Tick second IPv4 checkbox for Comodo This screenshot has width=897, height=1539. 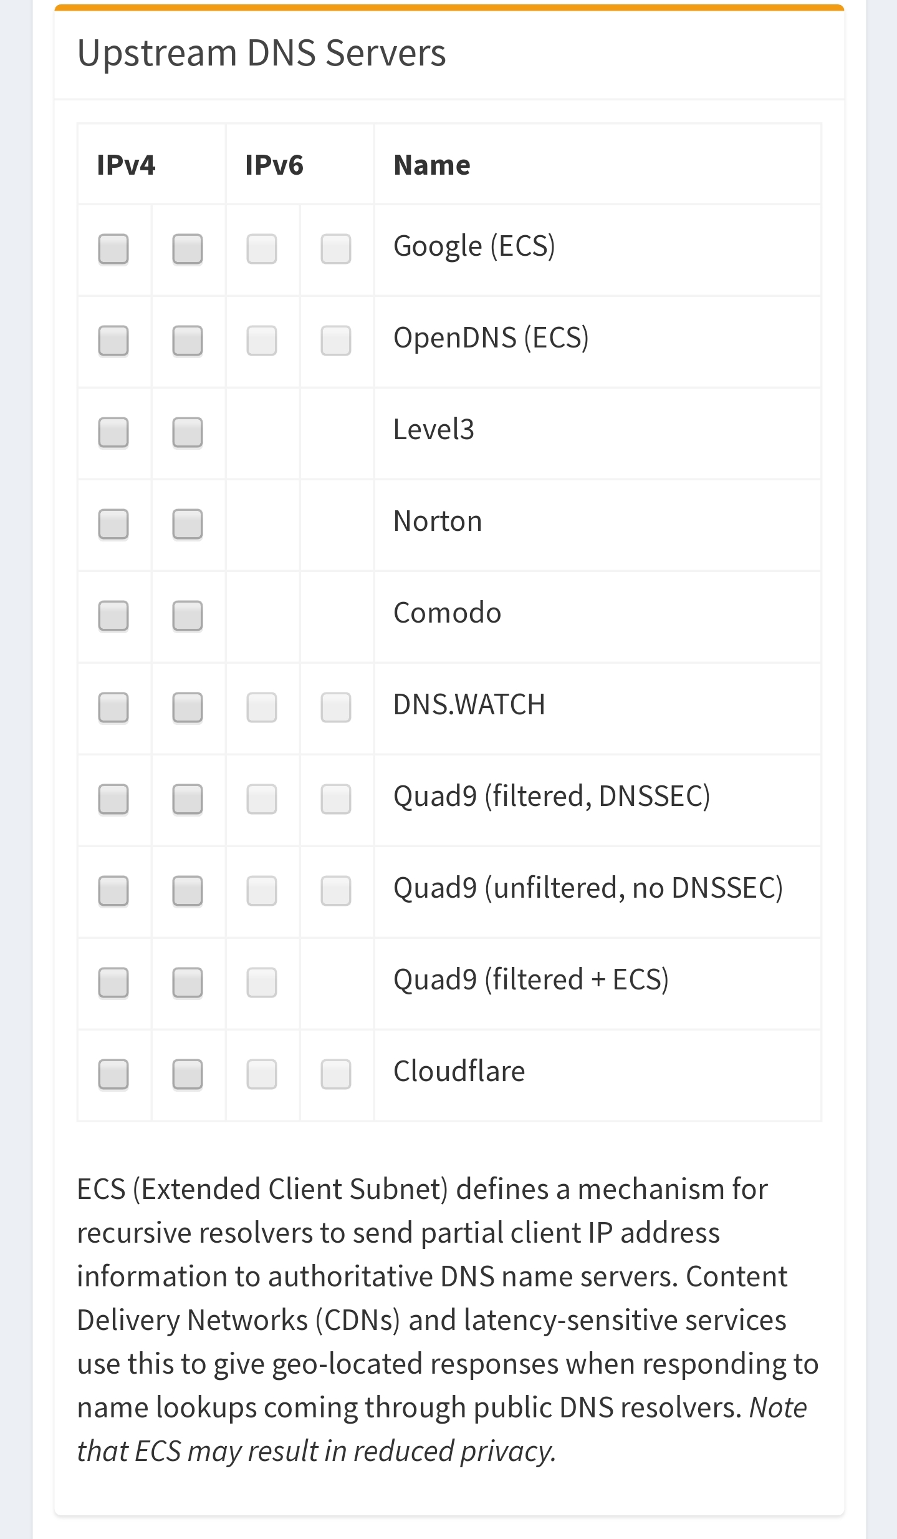tap(188, 616)
